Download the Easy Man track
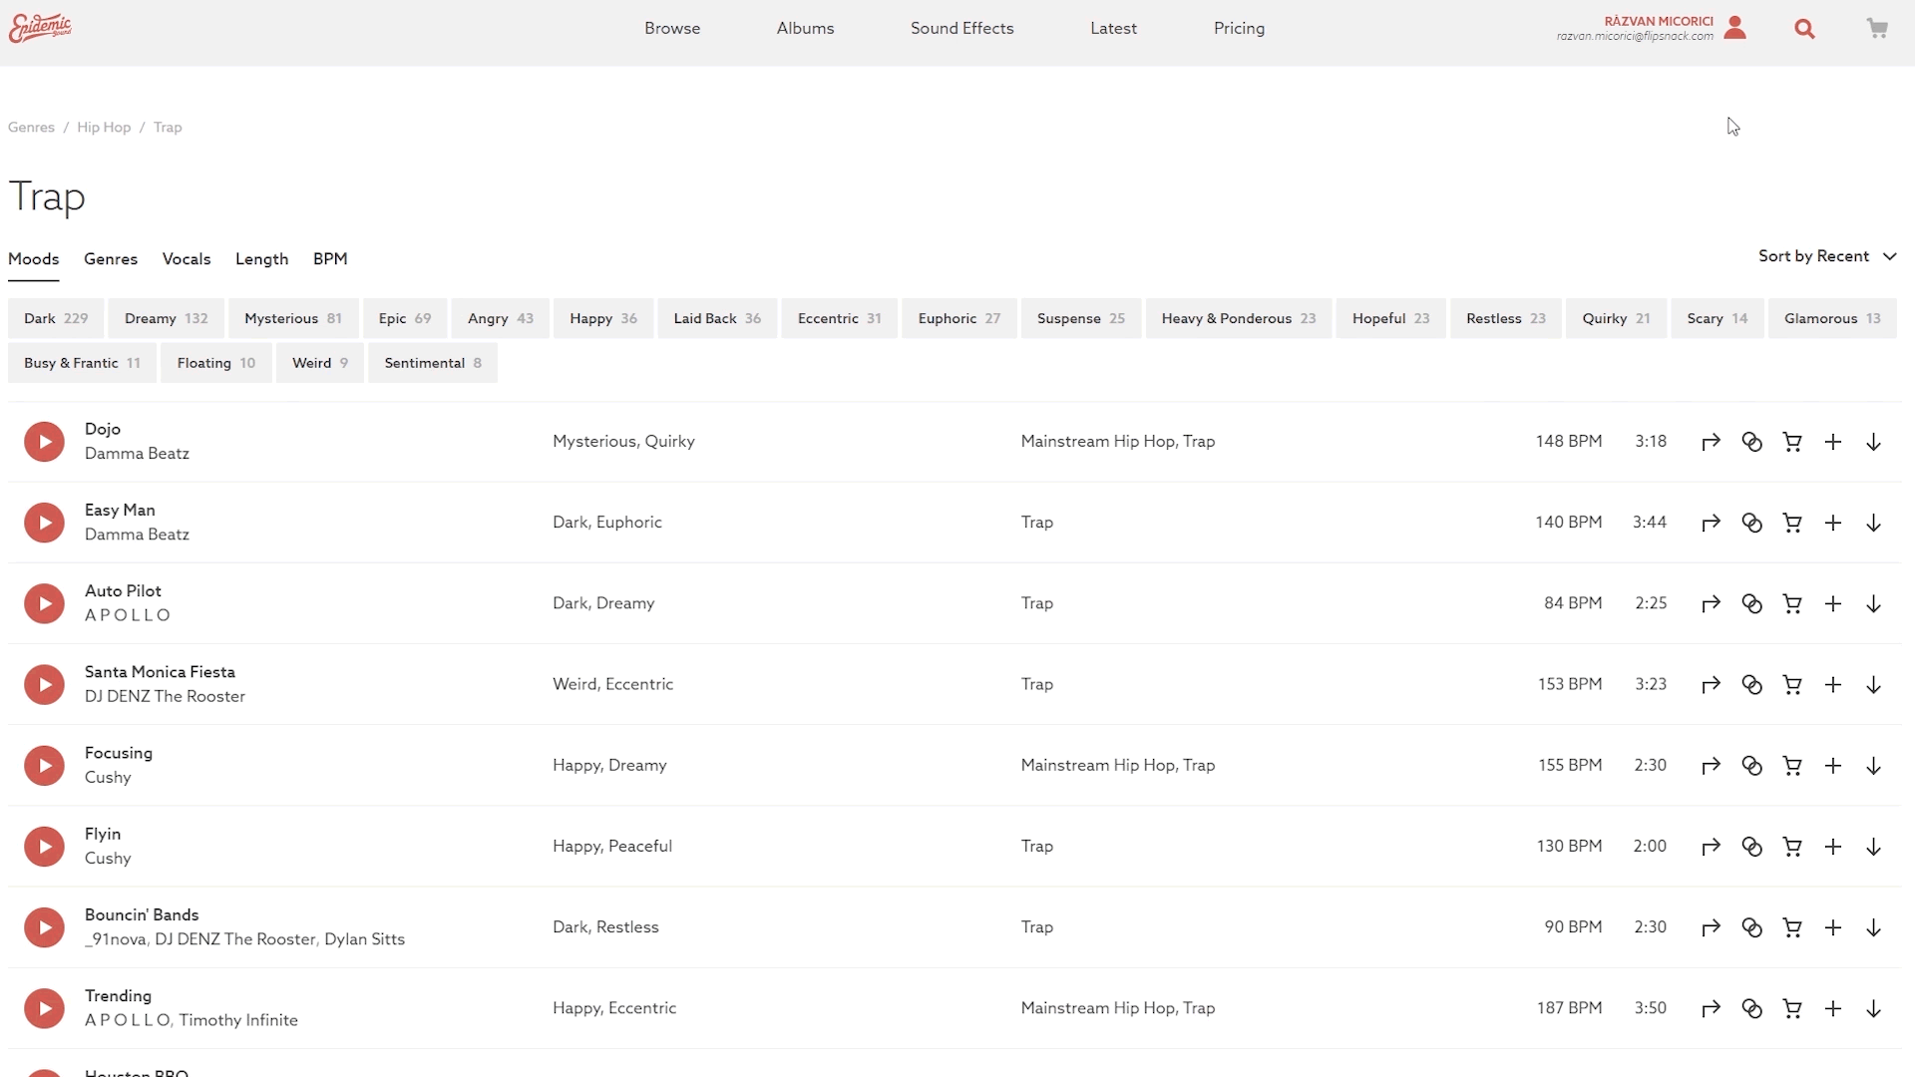The height and width of the screenshot is (1077, 1915). [x=1874, y=523]
